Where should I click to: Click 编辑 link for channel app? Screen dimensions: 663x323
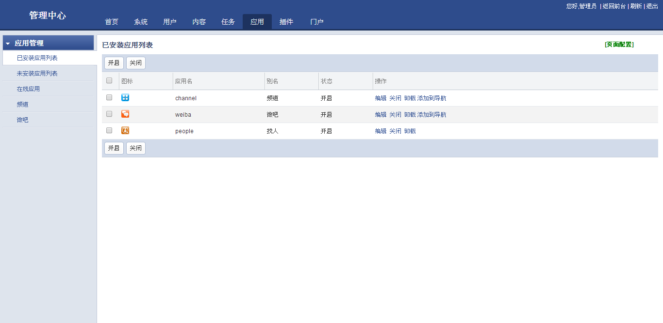[381, 98]
